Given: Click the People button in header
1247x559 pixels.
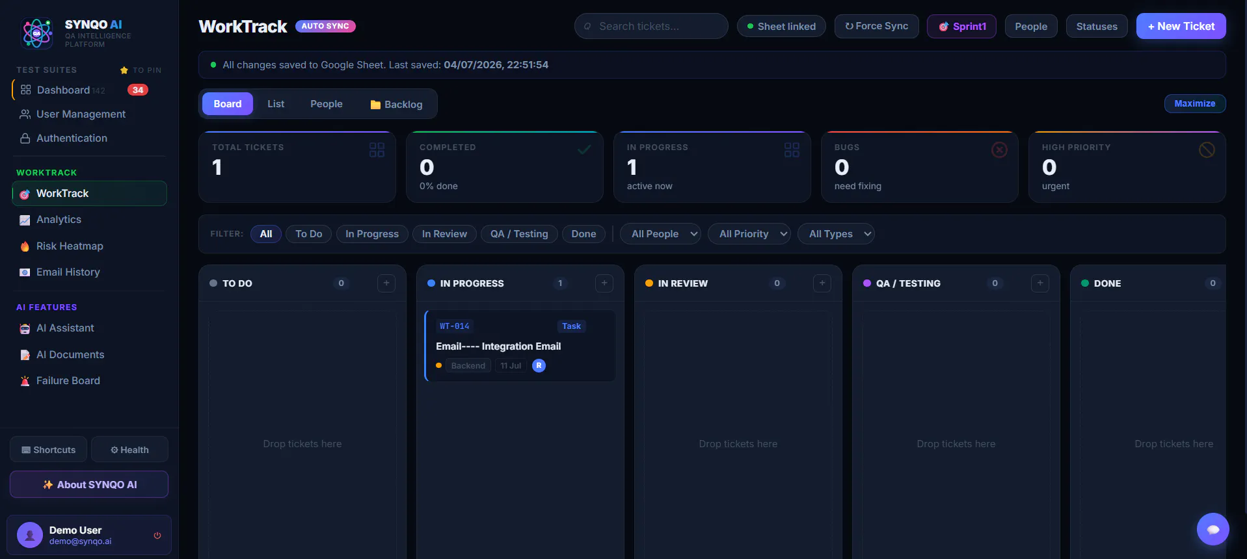Looking at the screenshot, I should pyautogui.click(x=1031, y=26).
